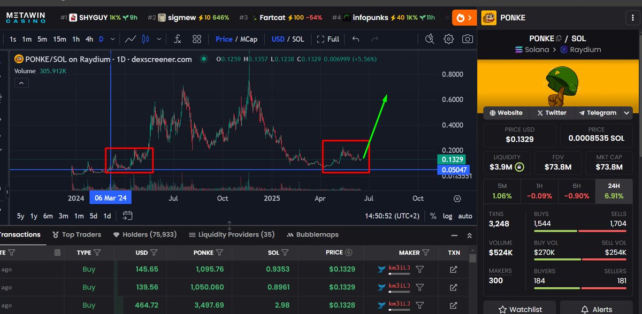Expand transactions panel with double chevron
Image resolution: width=642 pixels, height=314 pixels.
tap(470, 235)
